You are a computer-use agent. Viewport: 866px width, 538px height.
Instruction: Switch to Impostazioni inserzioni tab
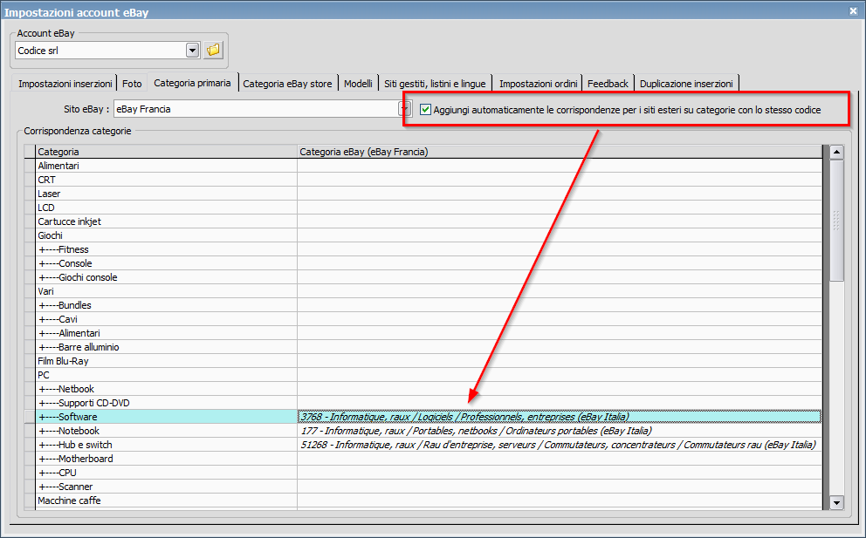click(65, 84)
